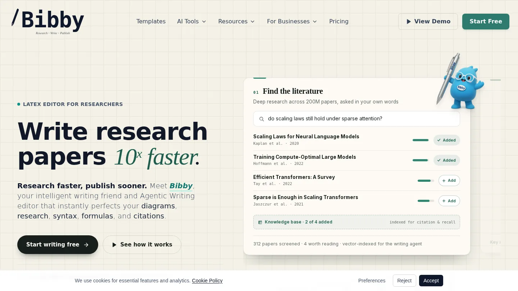The image size is (518, 291).
Task: Click 'indexed for citation & recall' text
Action: 422,222
